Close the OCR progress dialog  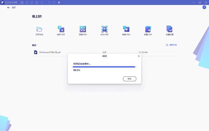[x=138, y=56]
